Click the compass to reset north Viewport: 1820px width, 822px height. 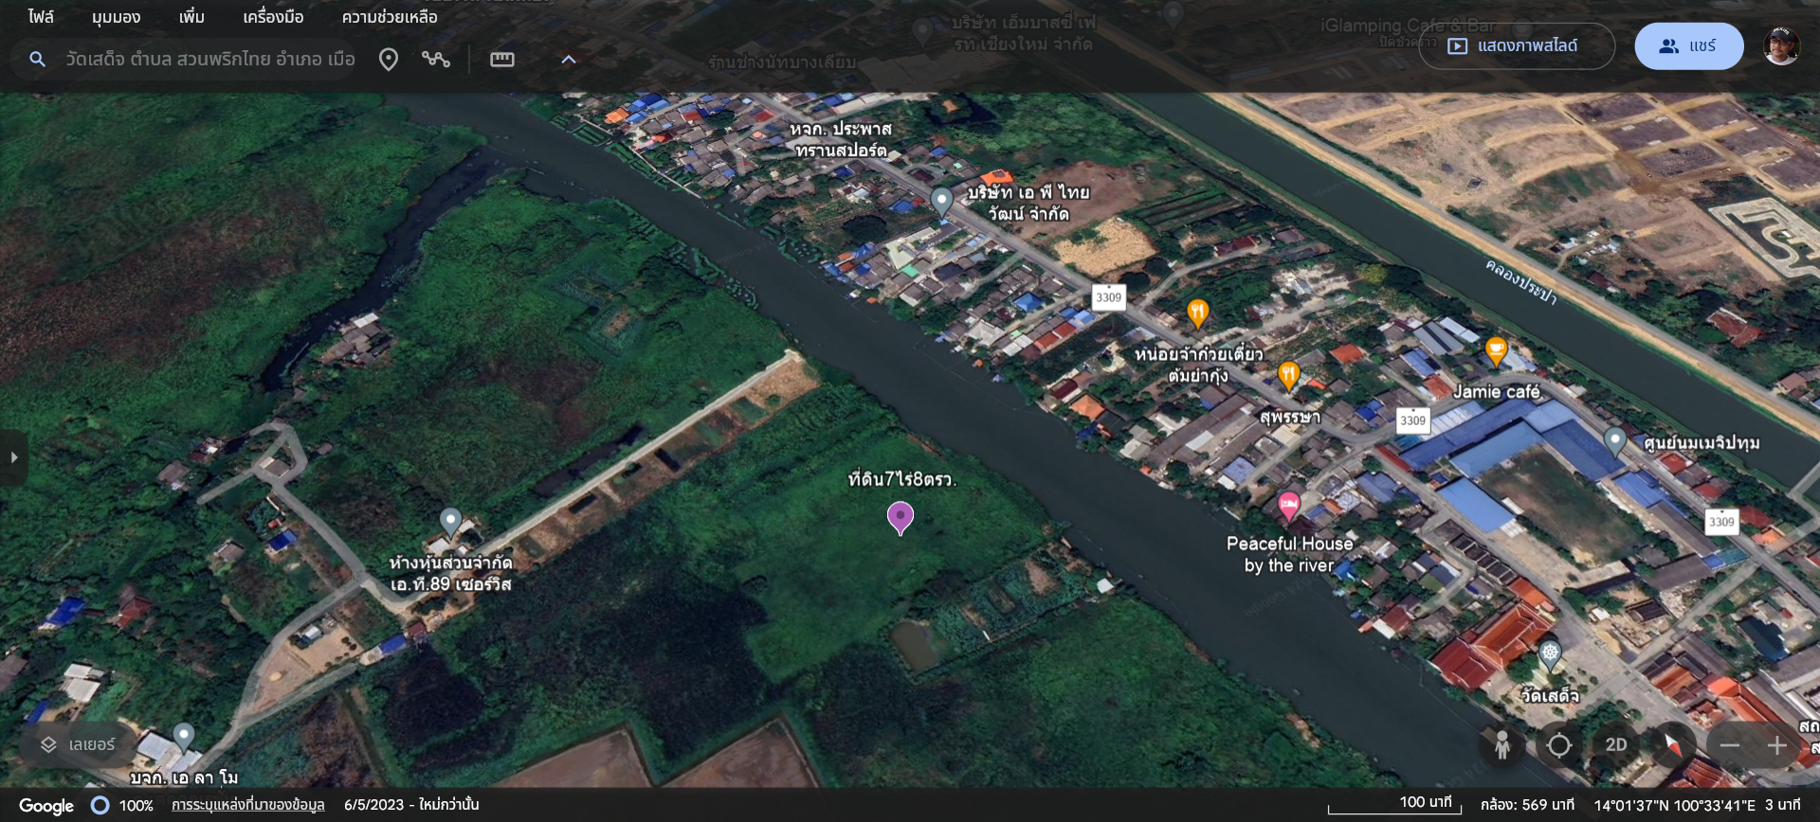[x=1673, y=745]
